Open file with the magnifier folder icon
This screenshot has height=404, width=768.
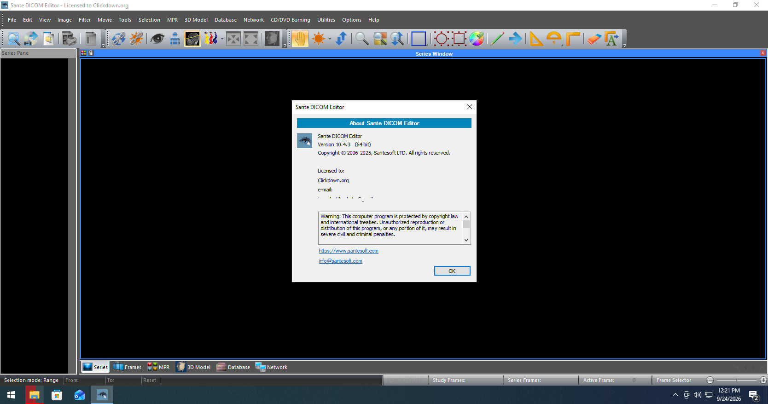click(x=14, y=39)
